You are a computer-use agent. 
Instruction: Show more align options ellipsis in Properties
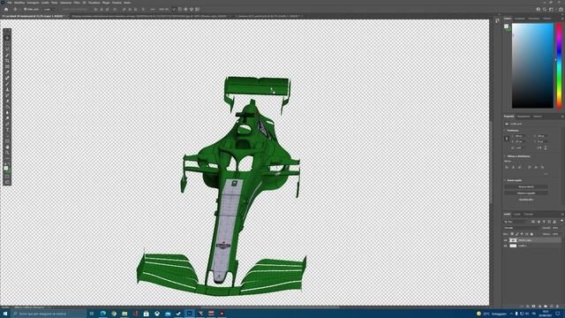point(546,174)
